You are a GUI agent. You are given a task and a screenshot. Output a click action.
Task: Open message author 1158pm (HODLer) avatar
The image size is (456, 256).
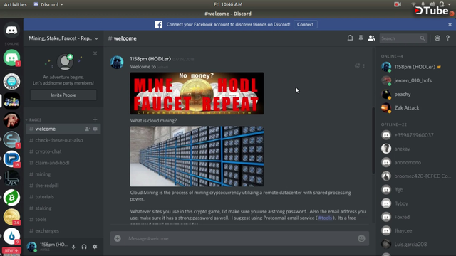coord(117,62)
